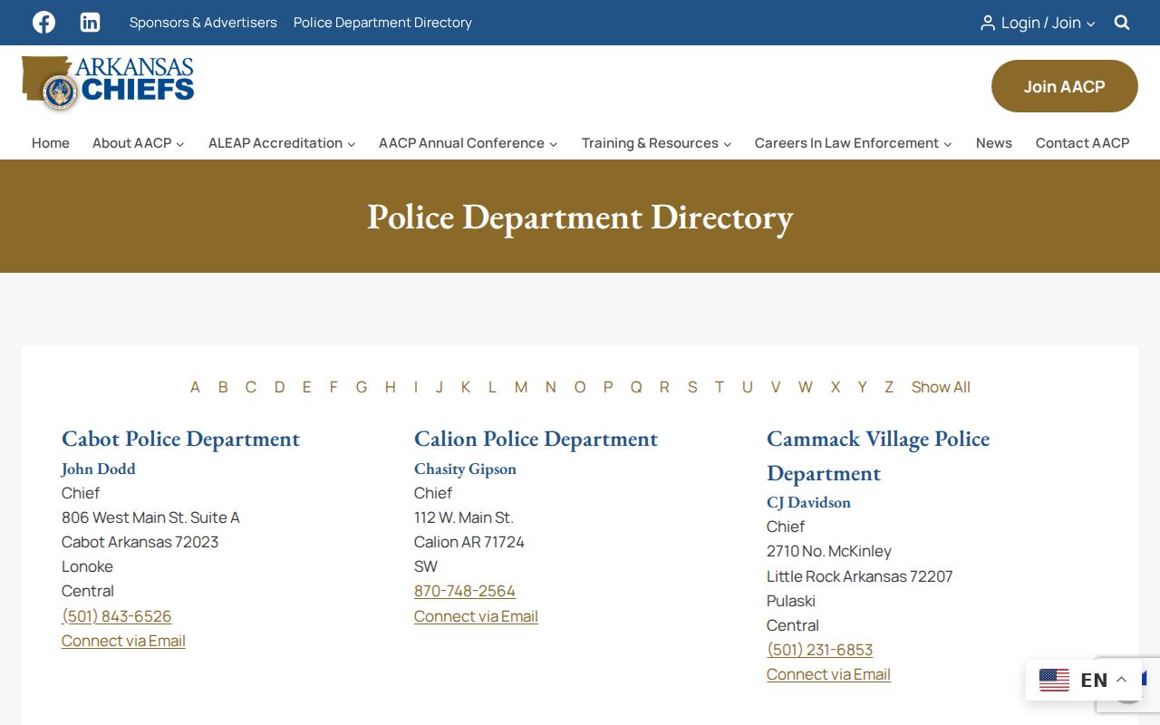Filter directory by letter Z
The width and height of the screenshot is (1160, 725).
pos(889,387)
